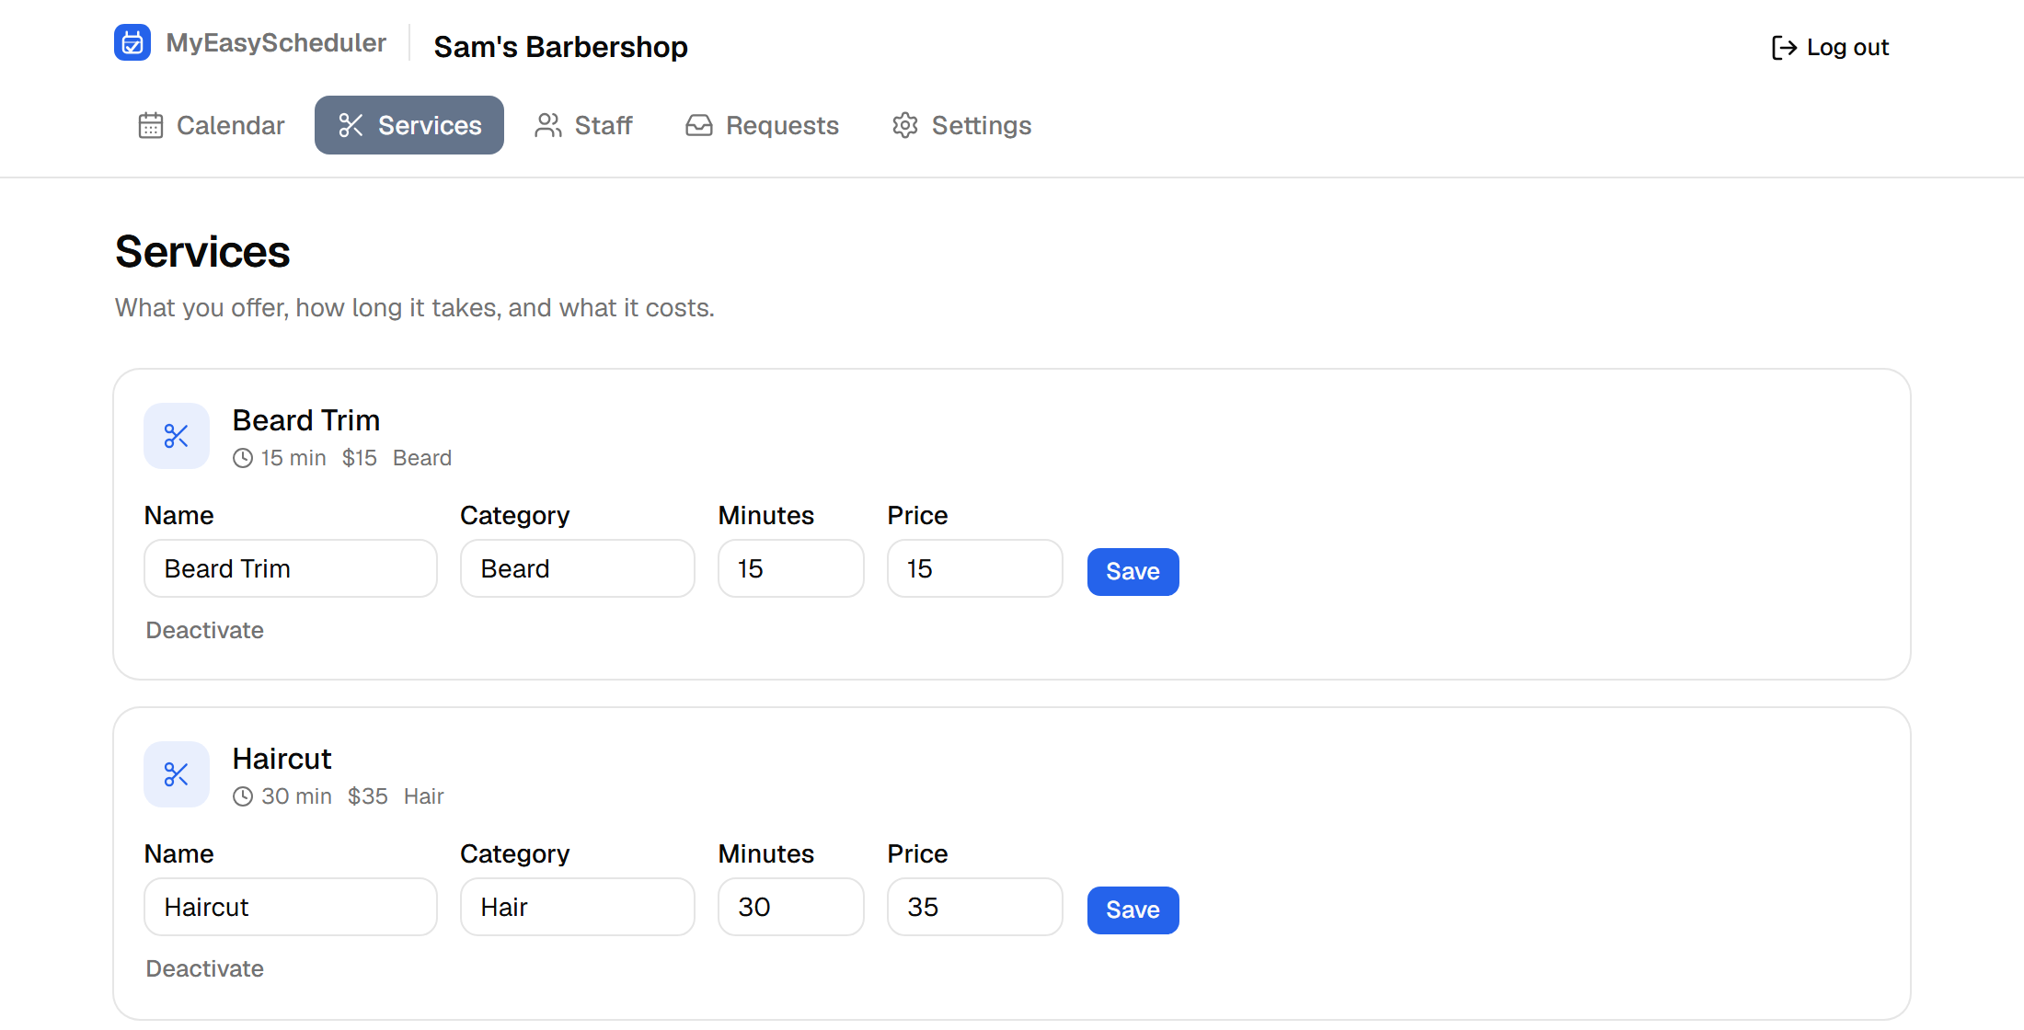Deactivate the Haircut service
Viewport: 2024px width, 1030px height.
[x=205, y=968]
